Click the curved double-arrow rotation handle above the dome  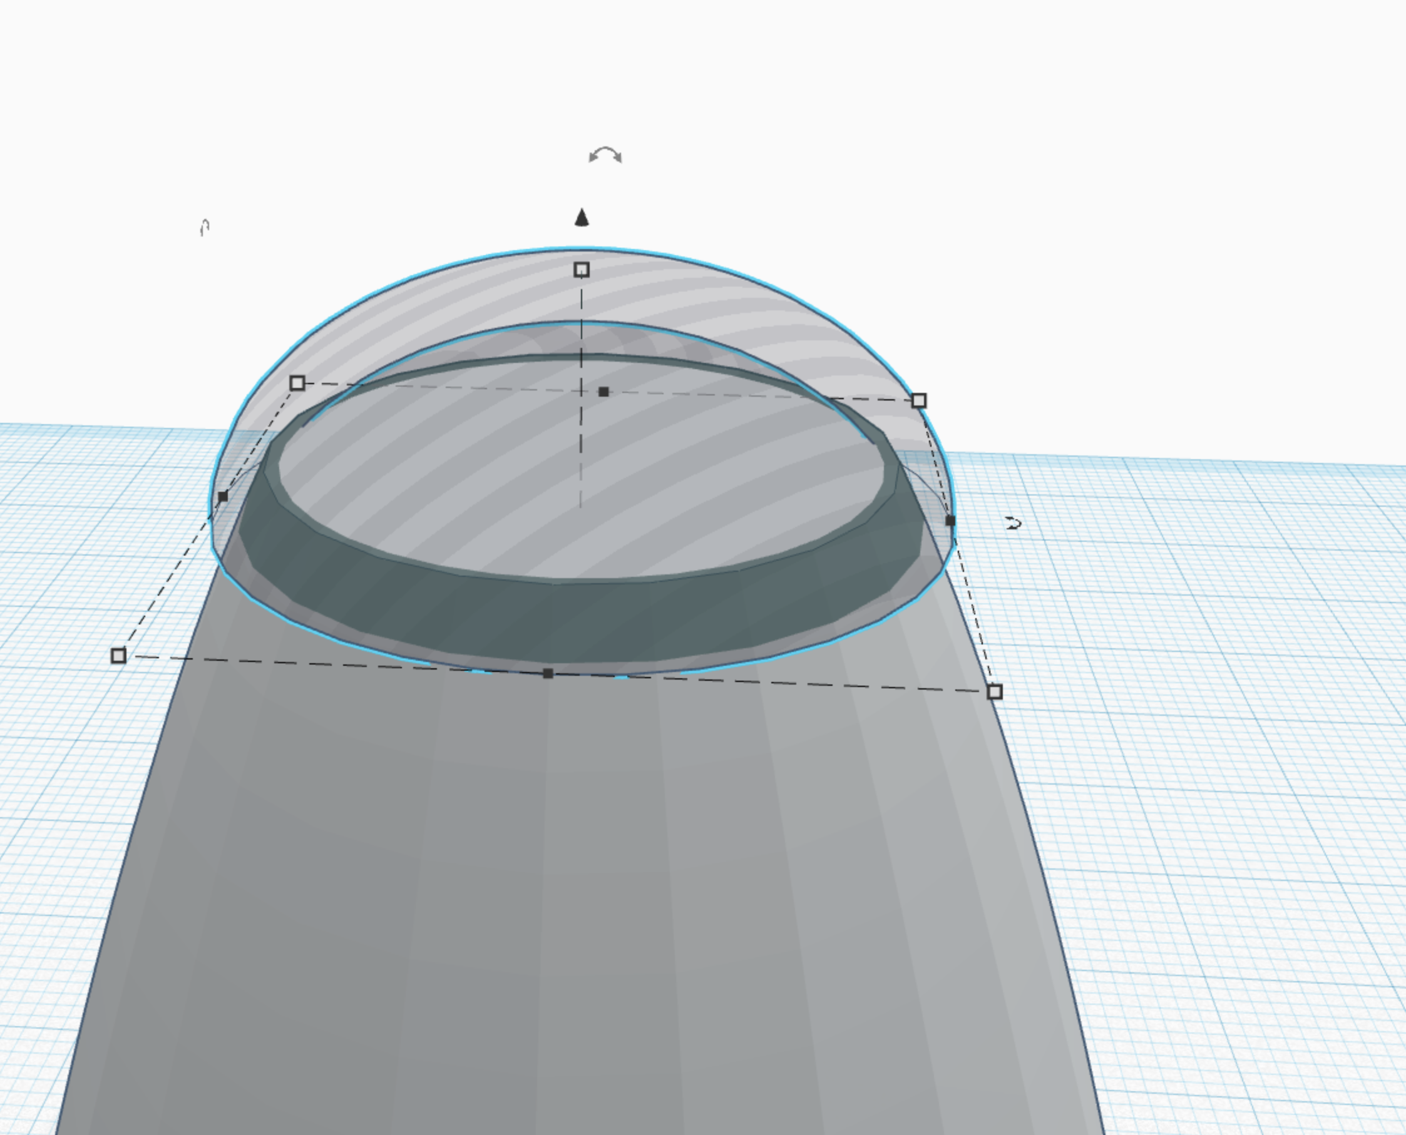605,155
